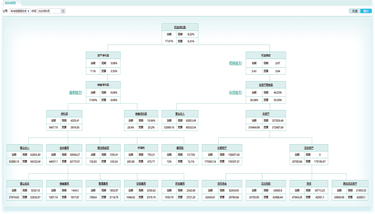The image size is (375, 214).
Task: Select the 累计 cumulative toggle
Action: 365,11
